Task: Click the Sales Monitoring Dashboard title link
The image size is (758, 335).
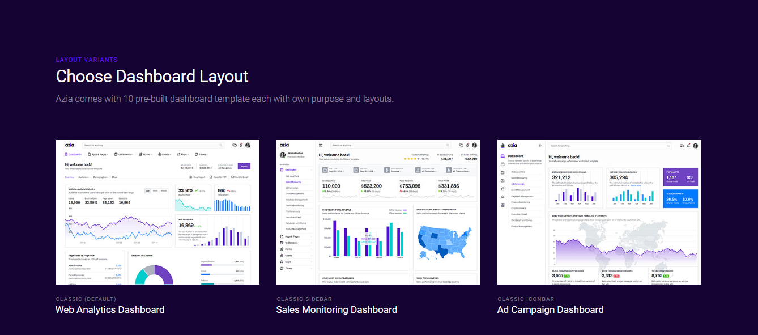Action: point(337,309)
